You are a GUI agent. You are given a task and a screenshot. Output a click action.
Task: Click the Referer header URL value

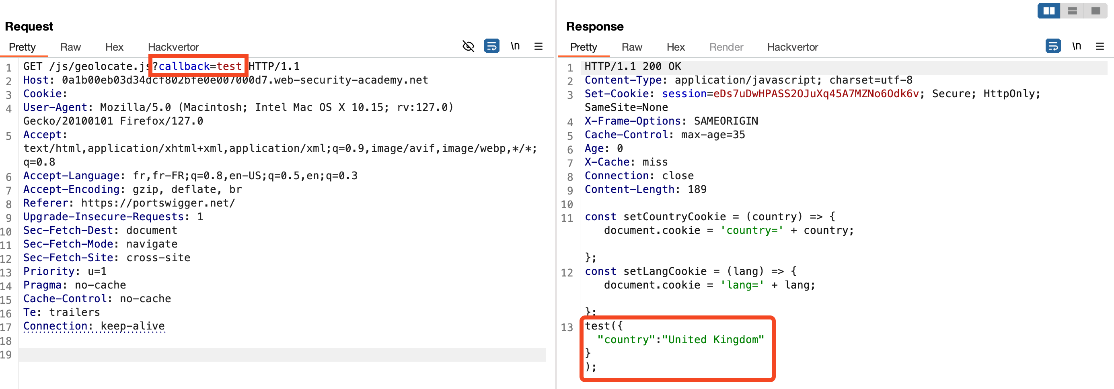pos(158,203)
